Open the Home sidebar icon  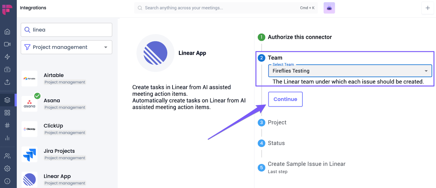(7, 32)
